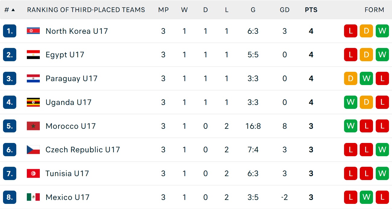This screenshot has width=392, height=209.
Task: Click the Morocco U17 flag icon
Action: (33, 126)
